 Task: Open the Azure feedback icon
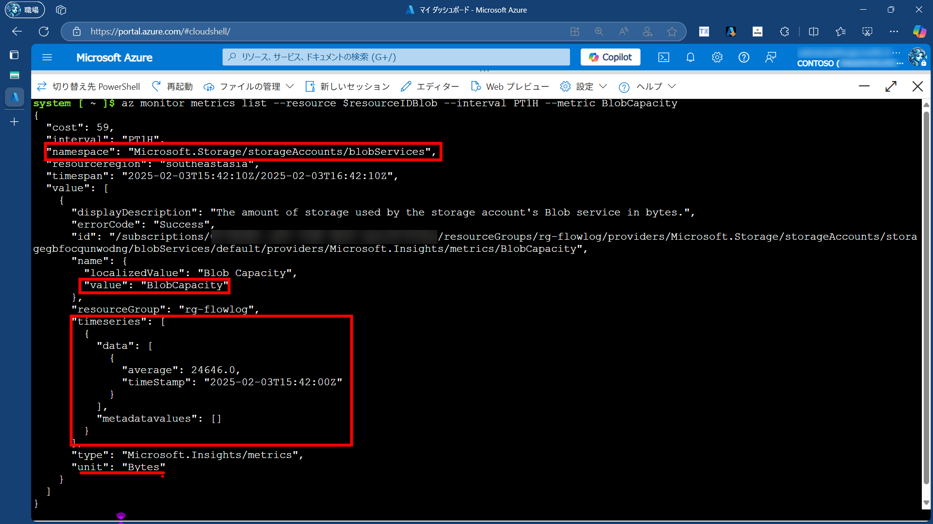point(771,57)
